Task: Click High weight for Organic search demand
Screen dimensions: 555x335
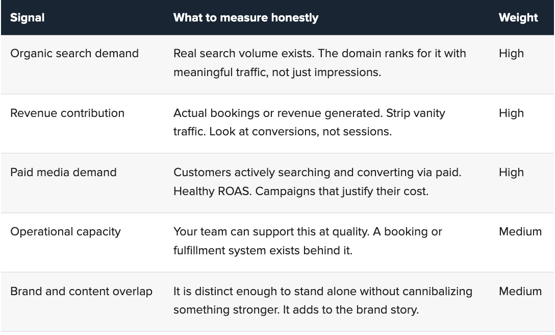Action: pos(511,54)
